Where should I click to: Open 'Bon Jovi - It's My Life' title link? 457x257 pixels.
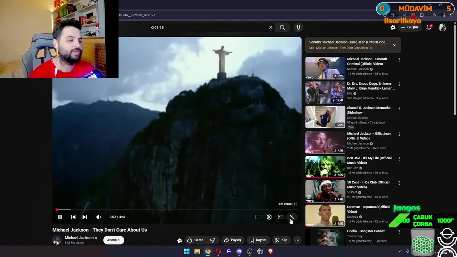pyautogui.click(x=369, y=160)
